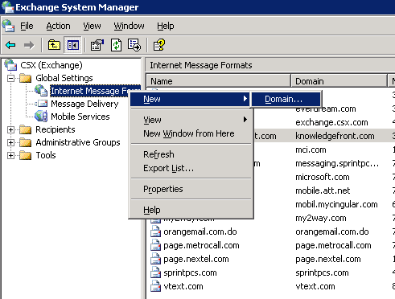Click the mobile.att.net domain cell
The width and height of the screenshot is (395, 299).
(323, 190)
